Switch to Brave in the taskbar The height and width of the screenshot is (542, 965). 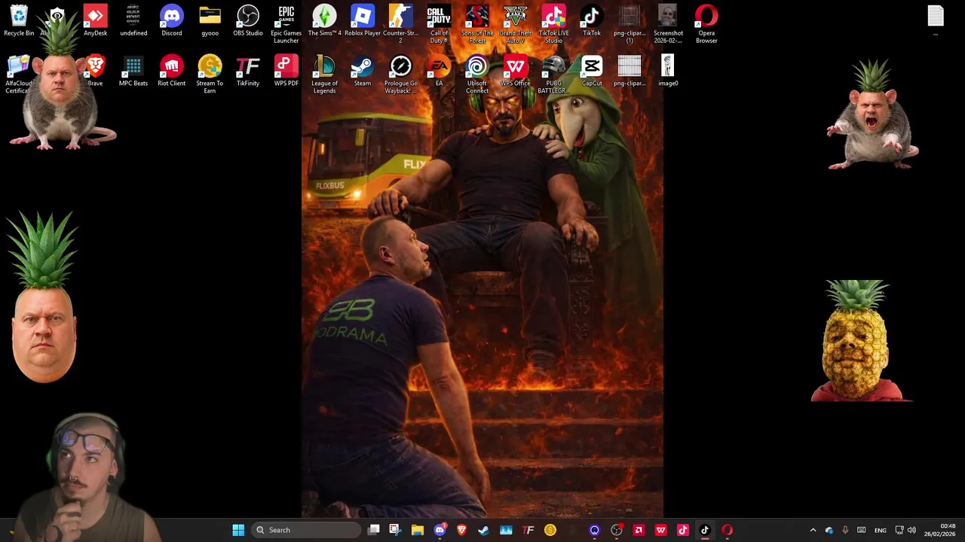(461, 530)
